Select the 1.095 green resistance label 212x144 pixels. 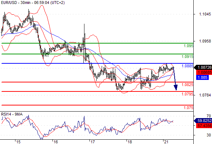tap(188, 46)
